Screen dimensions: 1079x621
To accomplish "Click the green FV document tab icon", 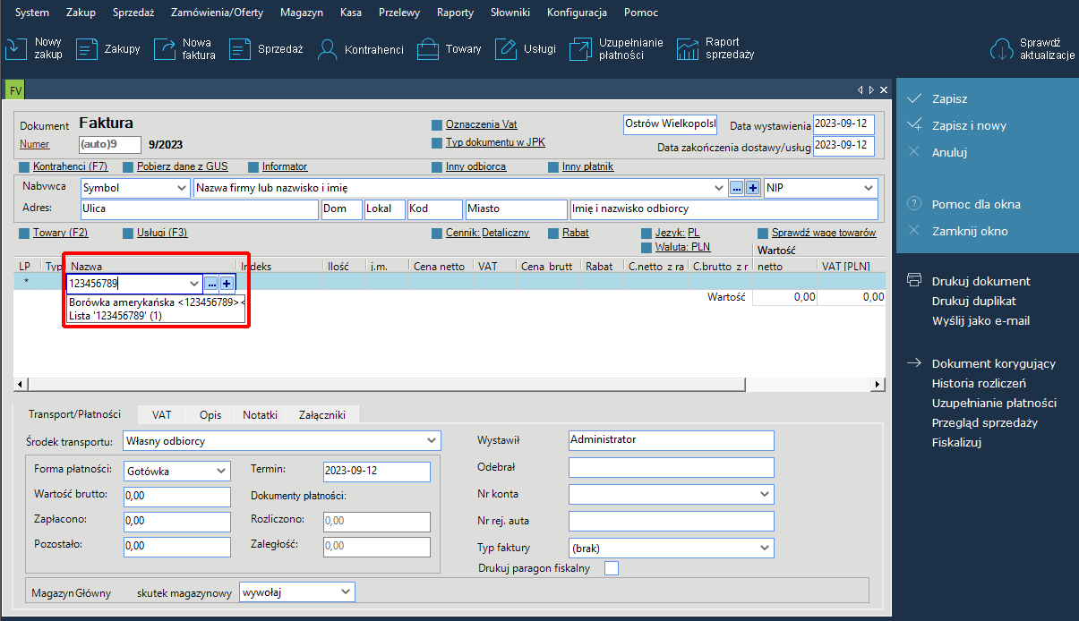I will click(x=14, y=89).
